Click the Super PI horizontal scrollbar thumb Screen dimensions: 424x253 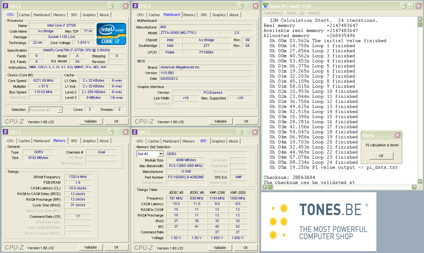(x=271, y=187)
